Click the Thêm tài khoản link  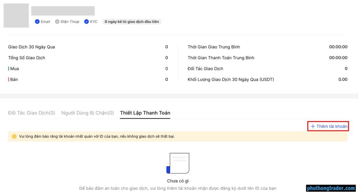coord(329,126)
